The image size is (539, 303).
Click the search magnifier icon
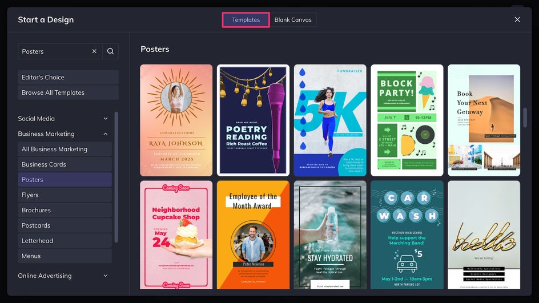pyautogui.click(x=110, y=51)
